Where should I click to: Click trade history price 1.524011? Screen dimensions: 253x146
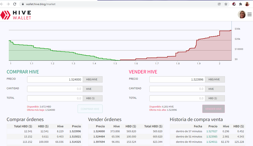click(212, 142)
